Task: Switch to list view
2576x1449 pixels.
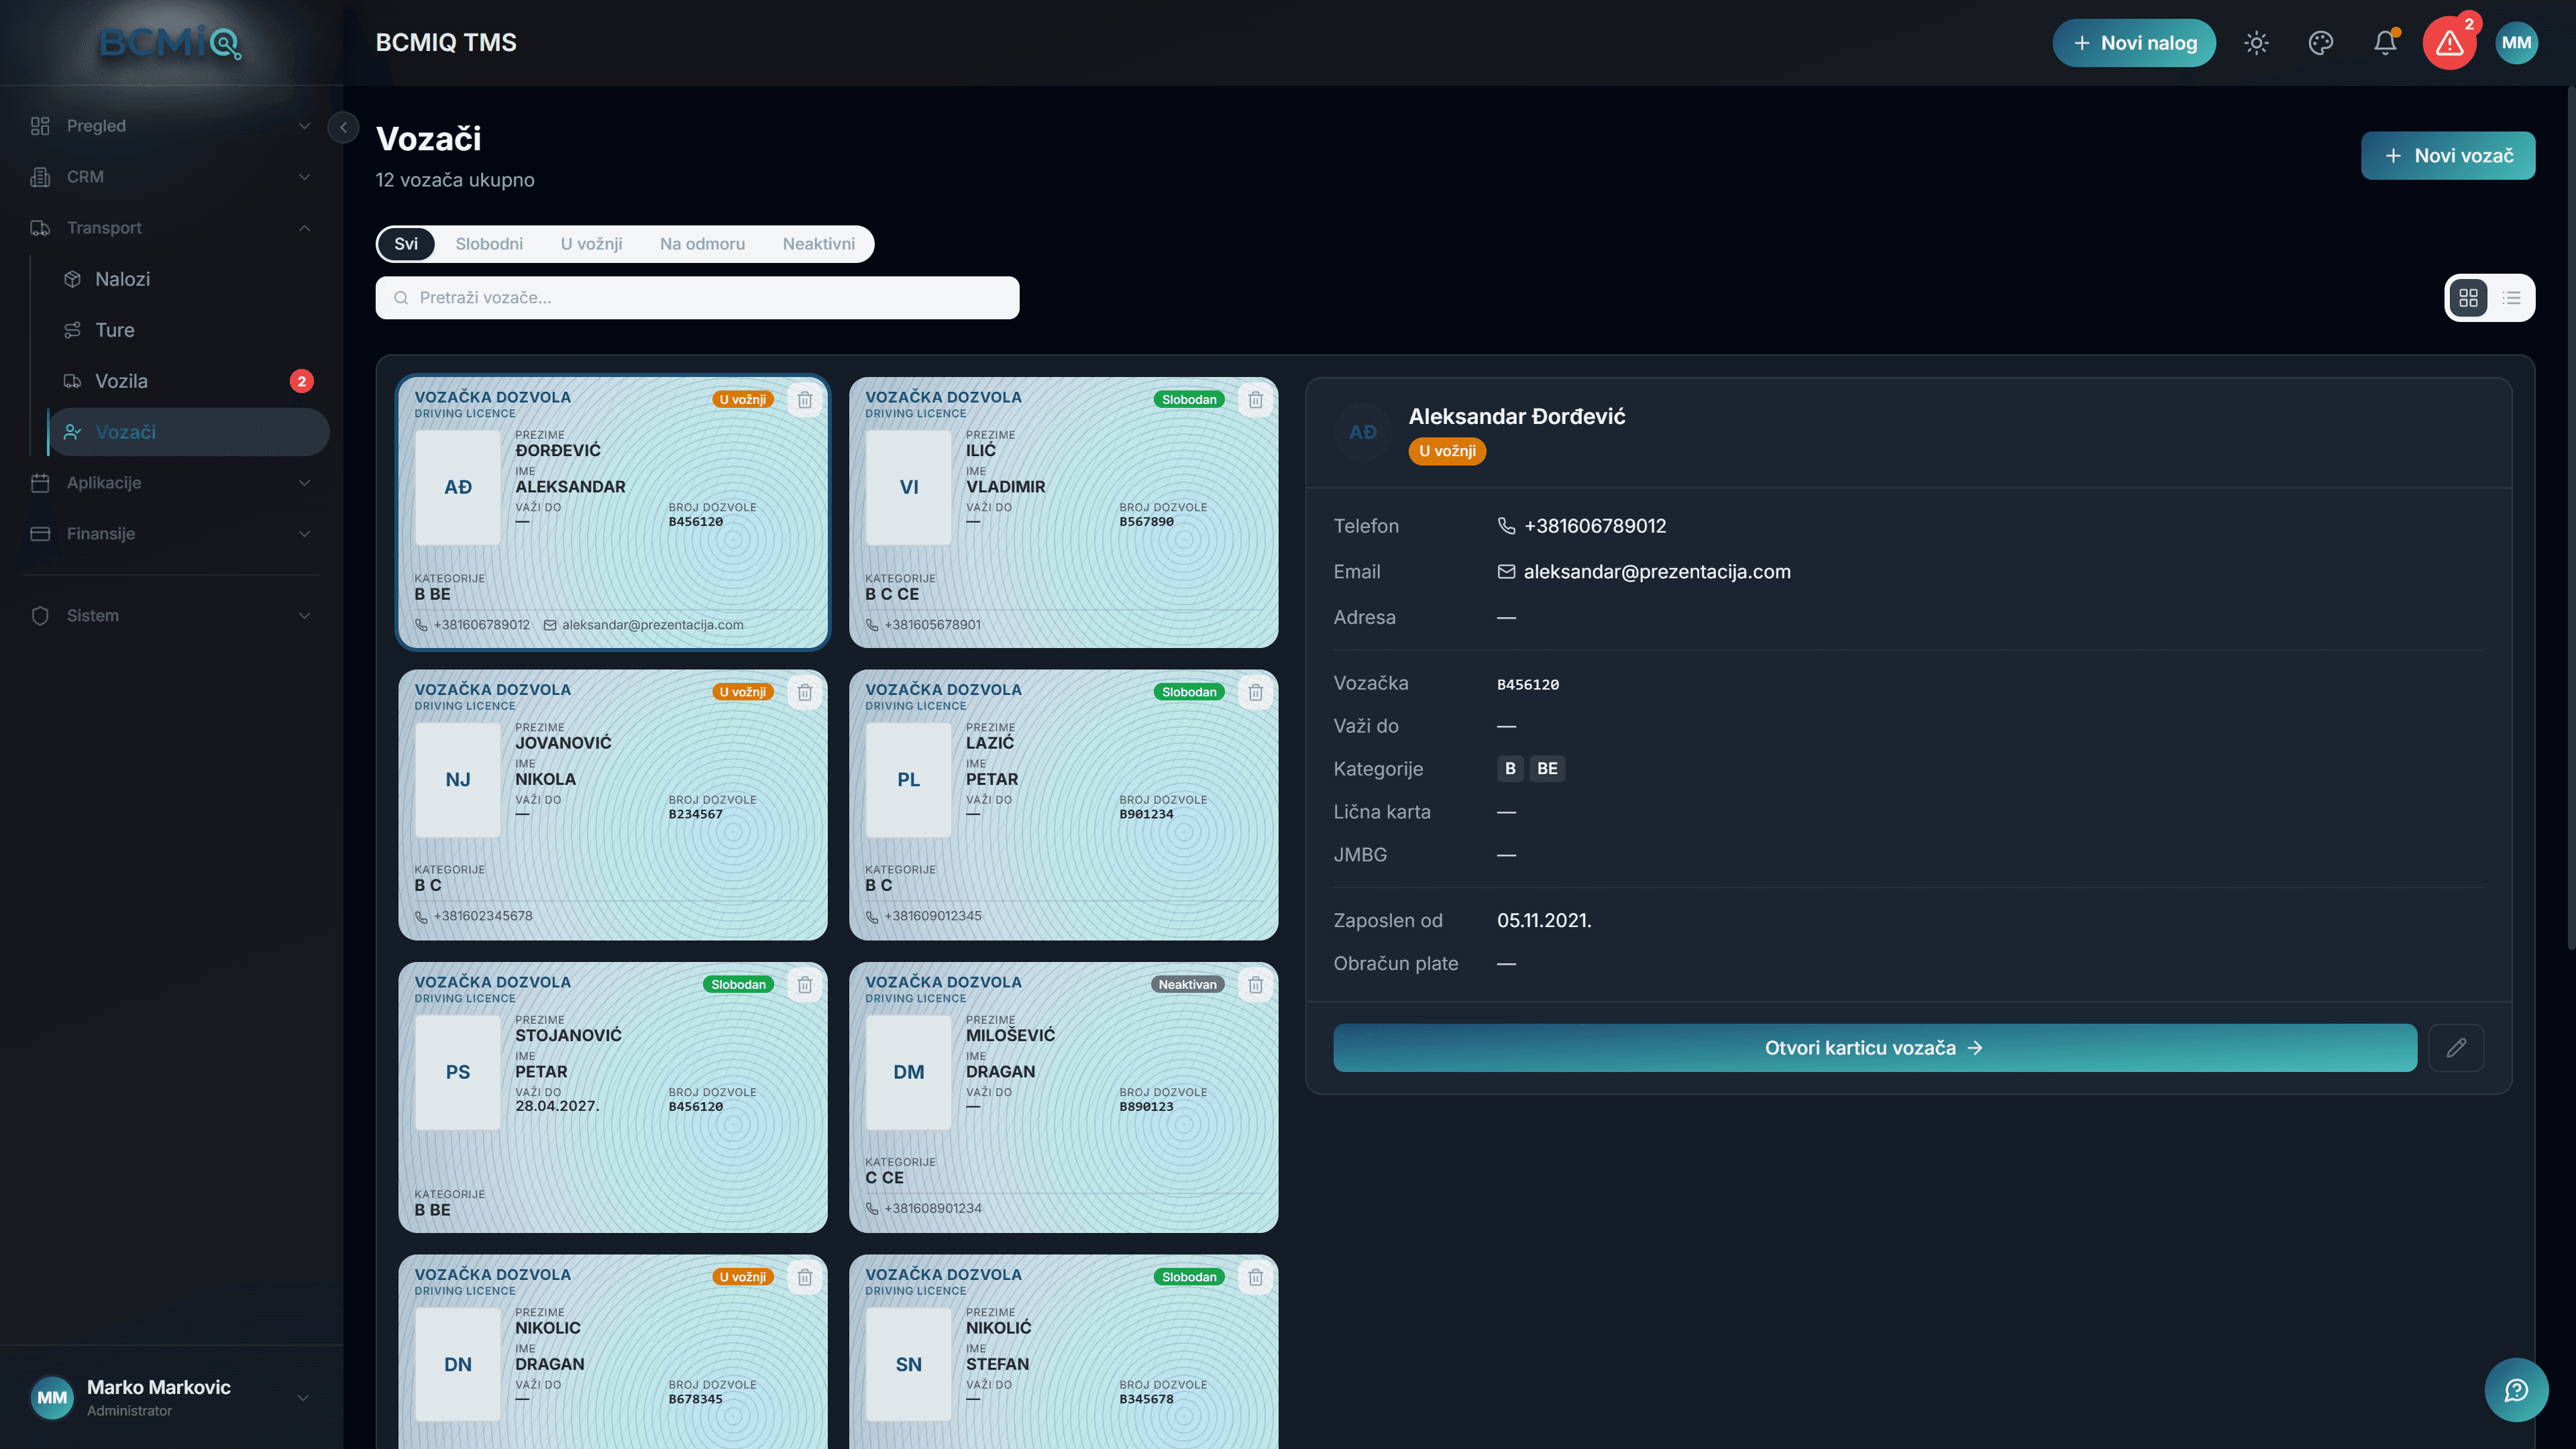Action: pyautogui.click(x=2511, y=298)
